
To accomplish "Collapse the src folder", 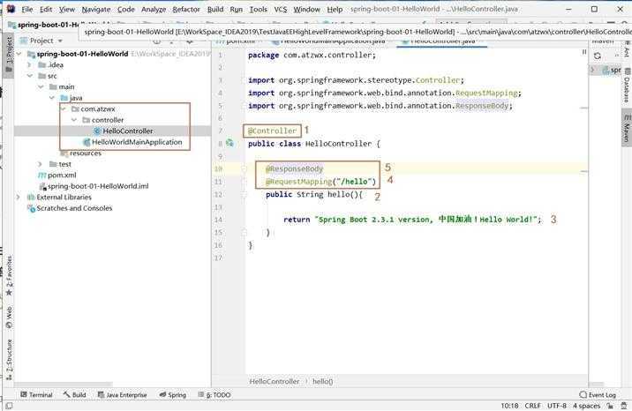I will point(29,76).
